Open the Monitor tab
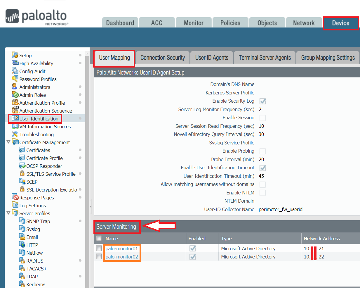This screenshot has height=288, width=360. (194, 23)
